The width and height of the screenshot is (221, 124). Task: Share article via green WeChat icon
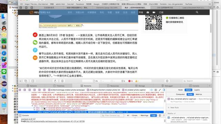[35, 42]
